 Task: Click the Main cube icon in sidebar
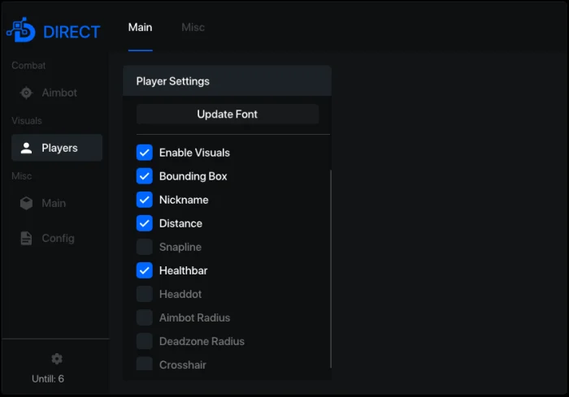pyautogui.click(x=26, y=203)
